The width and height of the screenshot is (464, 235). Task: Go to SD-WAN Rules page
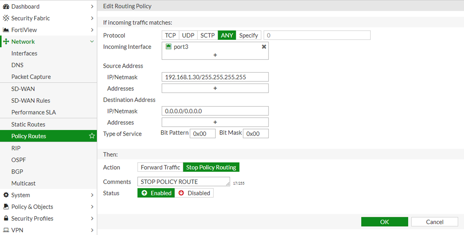pyautogui.click(x=31, y=101)
